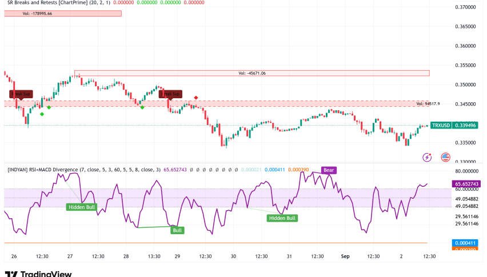Click the 0.355000 price axis label
The height and width of the screenshot is (277, 487).
pos(465,65)
